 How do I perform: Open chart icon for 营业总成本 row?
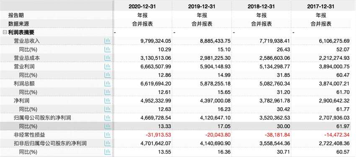pos(107,58)
